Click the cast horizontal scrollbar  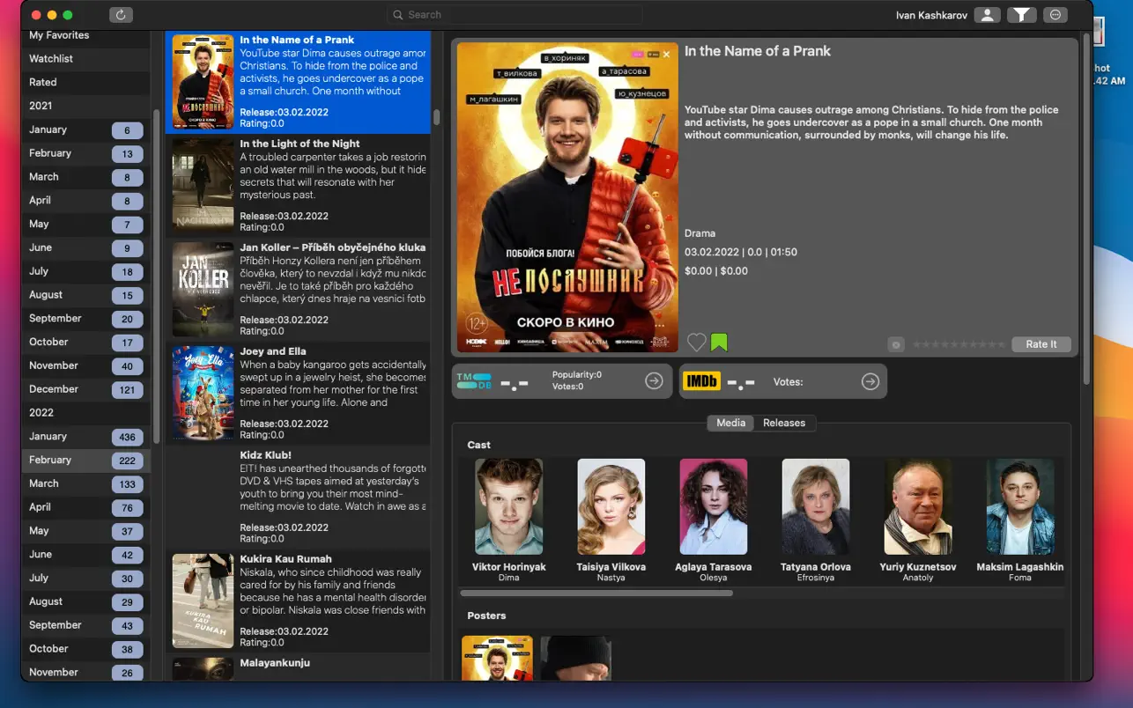tap(596, 594)
